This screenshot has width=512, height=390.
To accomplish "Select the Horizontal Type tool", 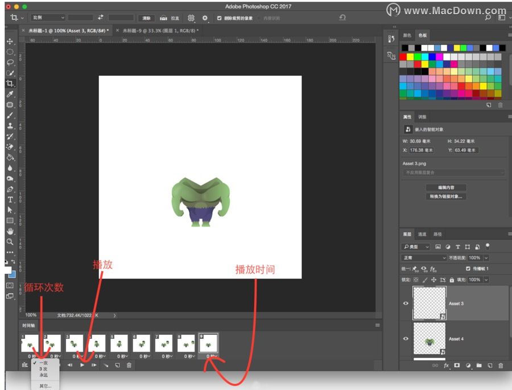I will click(10, 199).
